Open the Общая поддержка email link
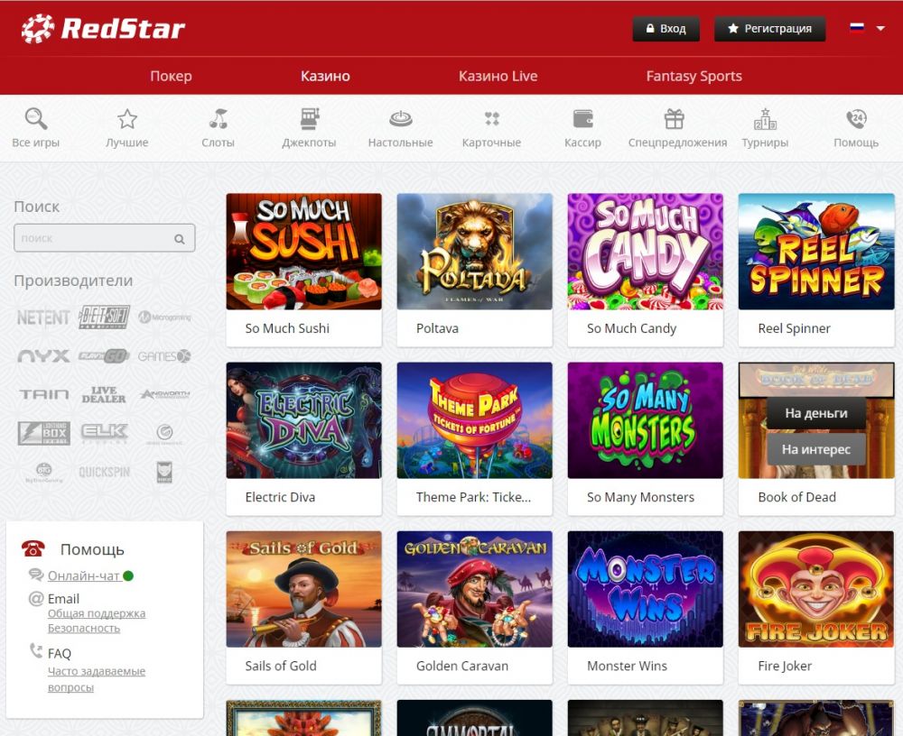 point(97,613)
